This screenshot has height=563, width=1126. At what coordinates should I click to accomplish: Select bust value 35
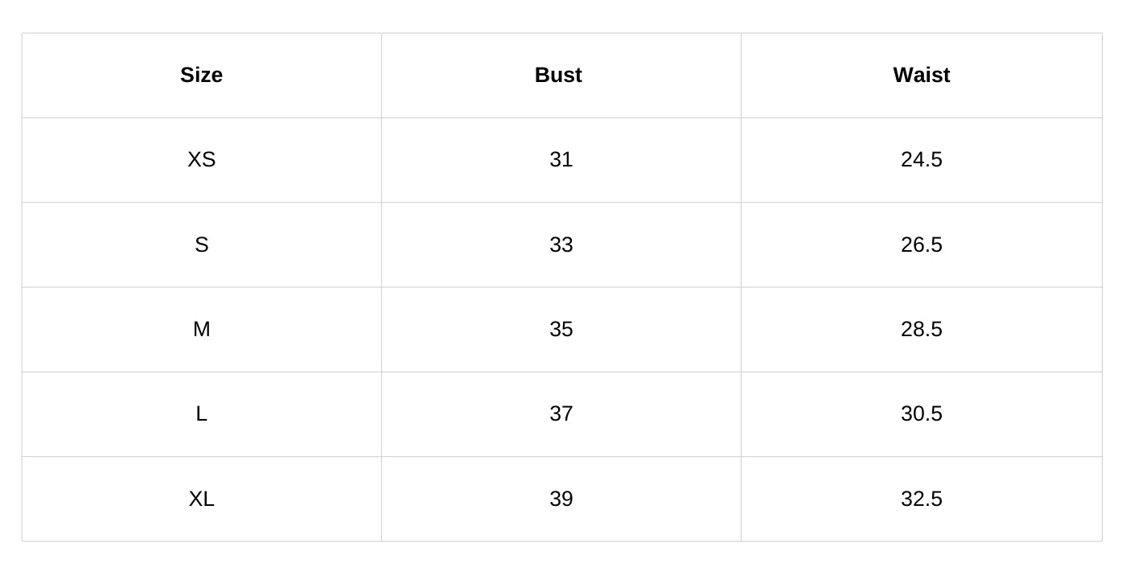pos(561,329)
